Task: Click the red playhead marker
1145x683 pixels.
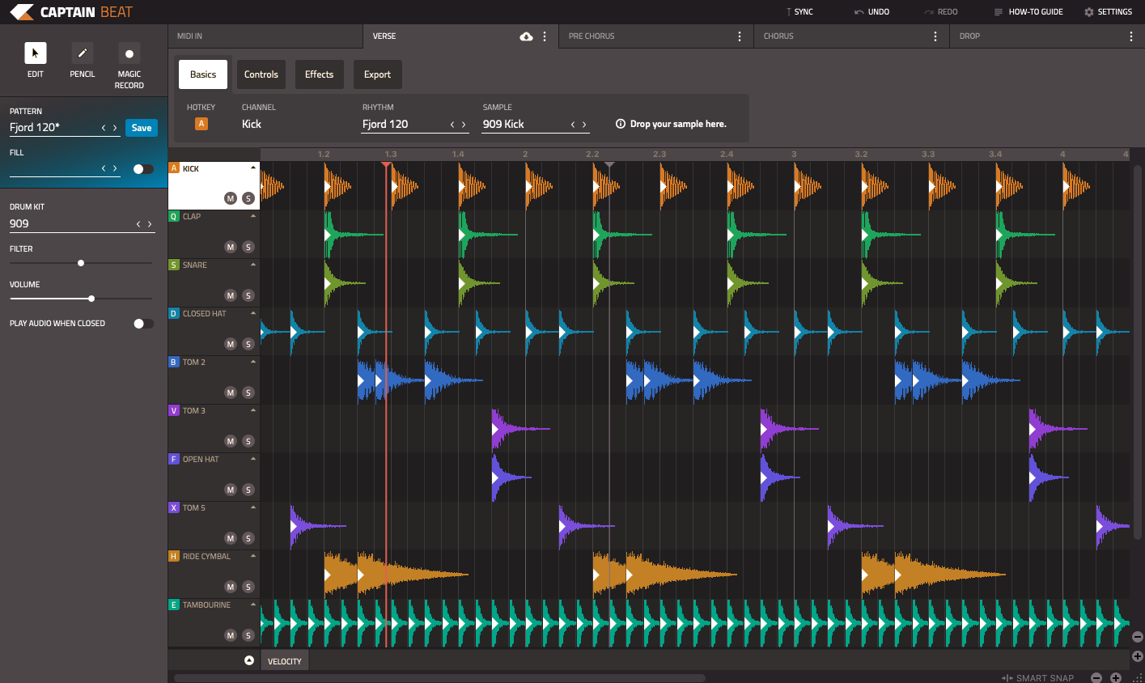Action: (387, 165)
